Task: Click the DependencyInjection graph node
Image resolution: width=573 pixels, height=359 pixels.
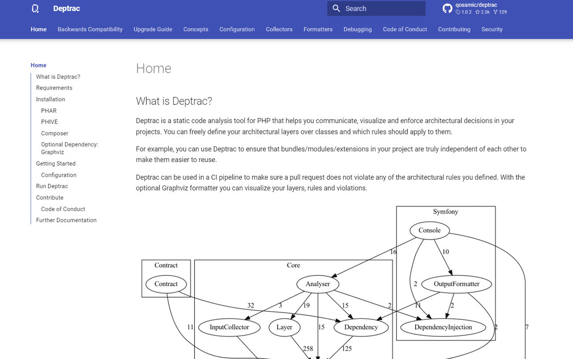Action: coord(443,327)
